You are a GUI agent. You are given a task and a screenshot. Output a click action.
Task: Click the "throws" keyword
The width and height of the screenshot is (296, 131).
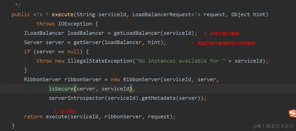point(46,24)
